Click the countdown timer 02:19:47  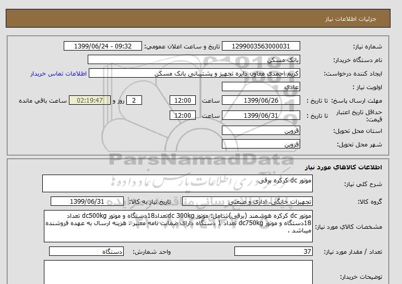tap(90, 101)
